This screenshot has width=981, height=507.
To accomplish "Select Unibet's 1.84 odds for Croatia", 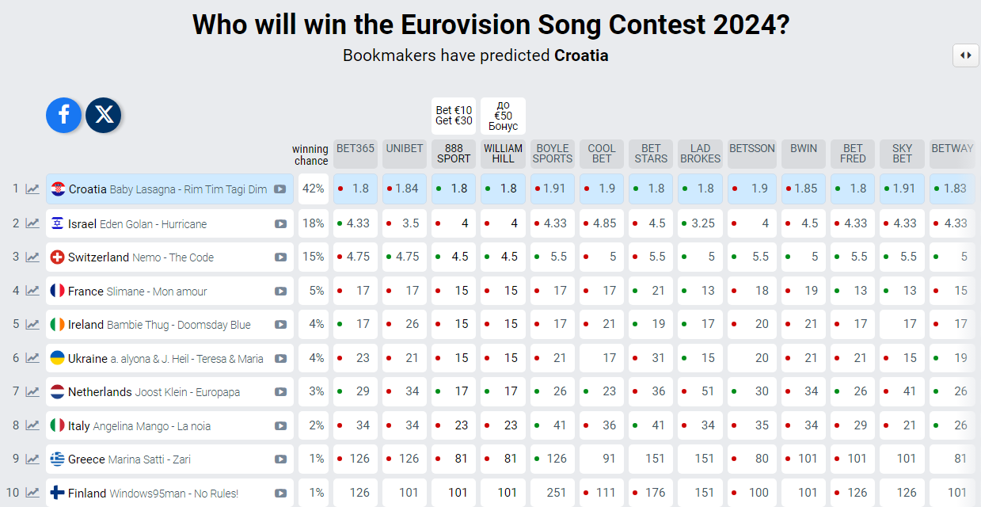I will point(405,189).
